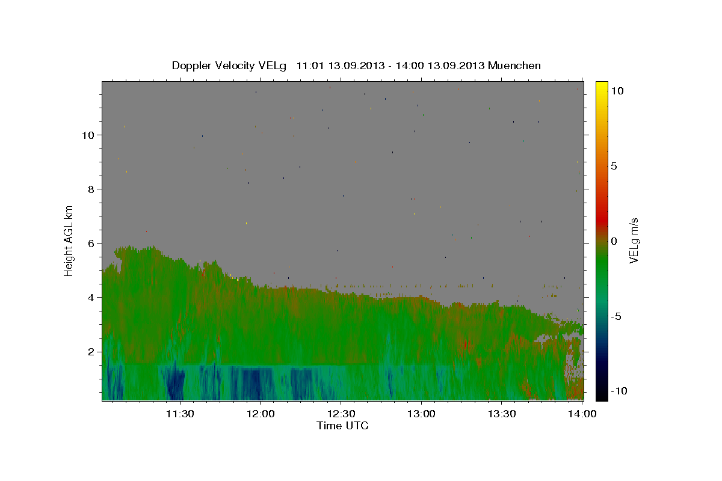This screenshot has height=481, width=722.
Task: Click the colorbar value 0
Action: [x=614, y=241]
